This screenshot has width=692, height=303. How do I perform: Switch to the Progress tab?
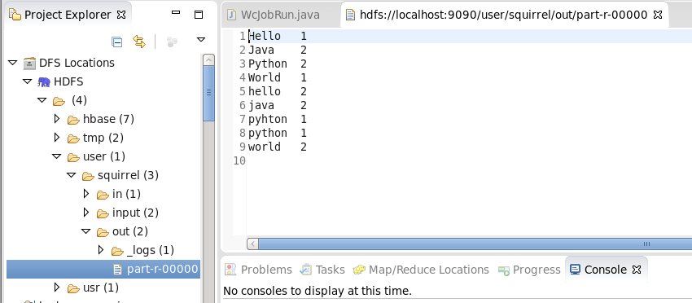529,270
